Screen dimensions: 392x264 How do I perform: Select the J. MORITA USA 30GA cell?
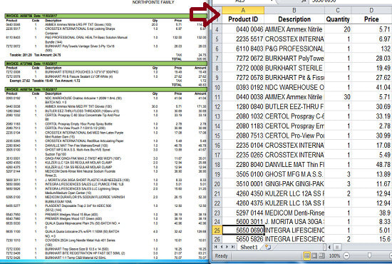[294, 222]
